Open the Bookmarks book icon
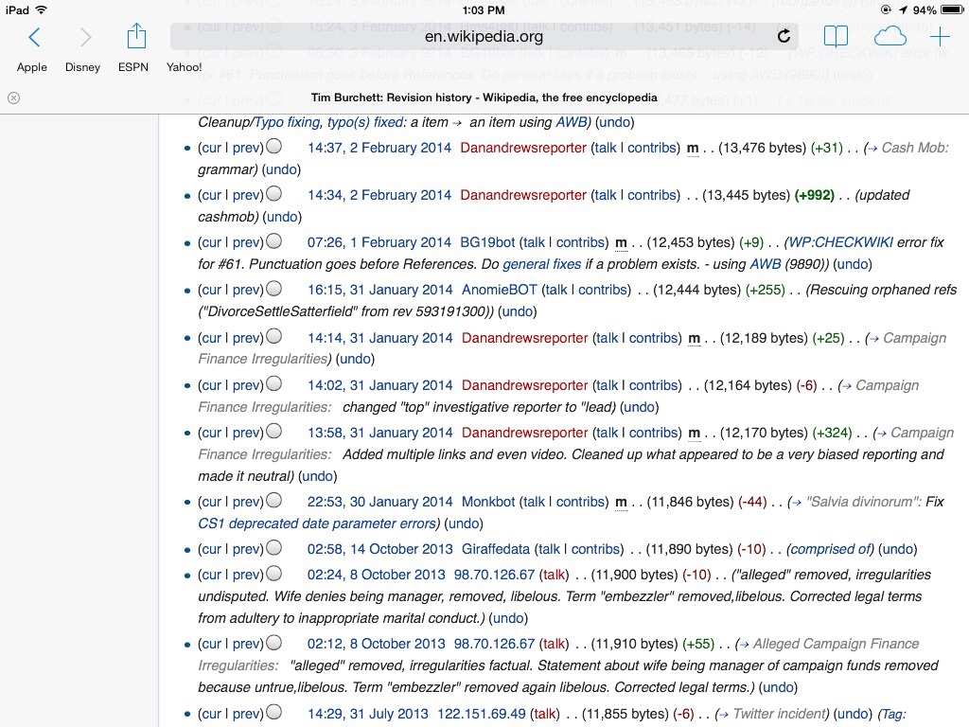The width and height of the screenshot is (969, 727). (836, 37)
